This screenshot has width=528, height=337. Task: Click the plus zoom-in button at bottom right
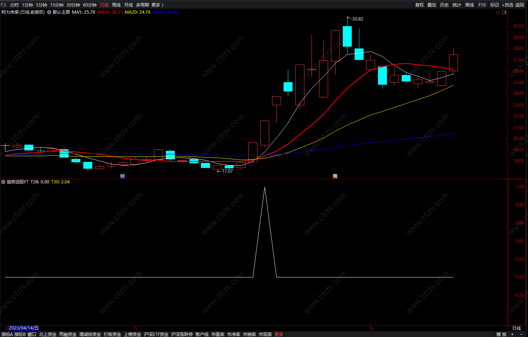[x=512, y=334]
